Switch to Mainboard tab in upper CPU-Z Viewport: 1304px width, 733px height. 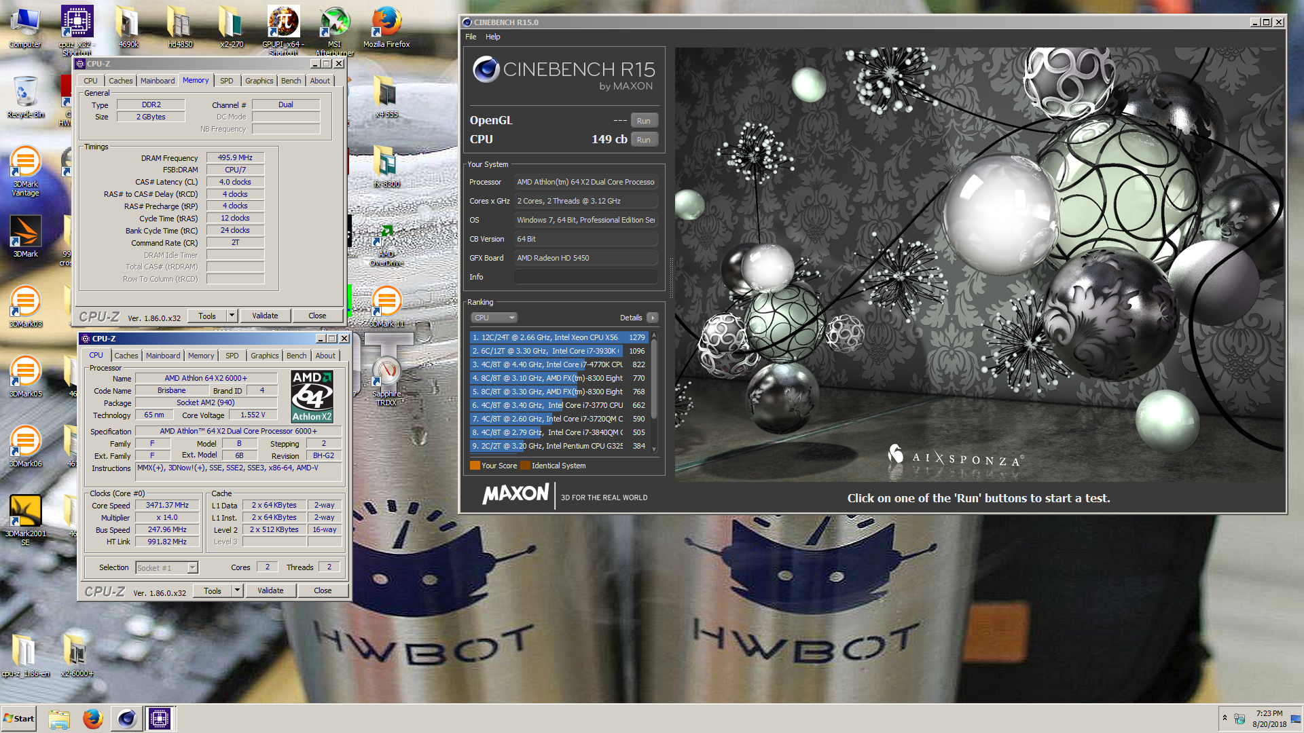tap(158, 81)
